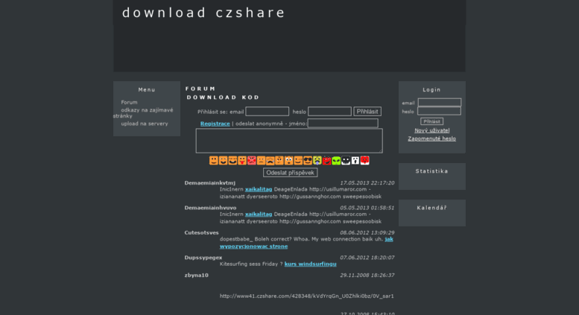579x315 pixels.
Task: Open the 'Nový uživatel' link
Action: click(431, 130)
